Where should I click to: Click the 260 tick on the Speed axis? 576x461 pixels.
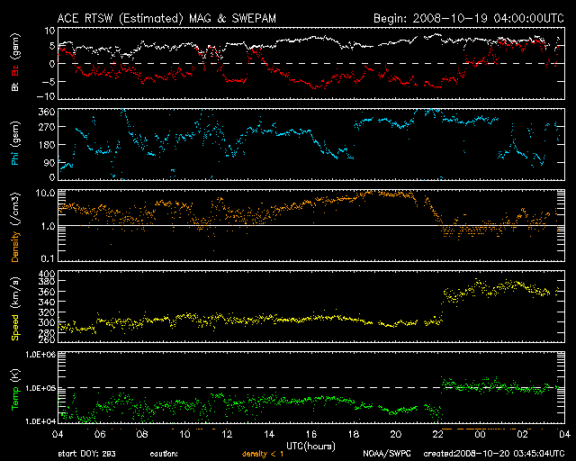[x=47, y=339]
